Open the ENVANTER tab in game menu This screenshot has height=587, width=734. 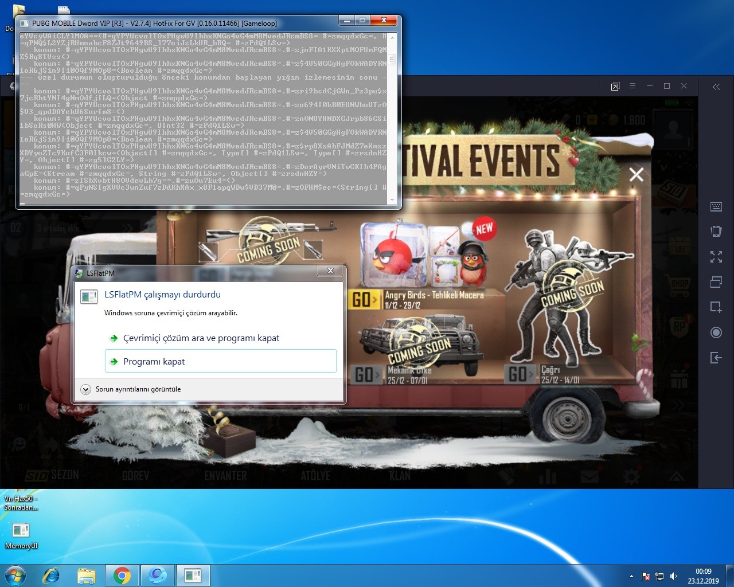[225, 476]
